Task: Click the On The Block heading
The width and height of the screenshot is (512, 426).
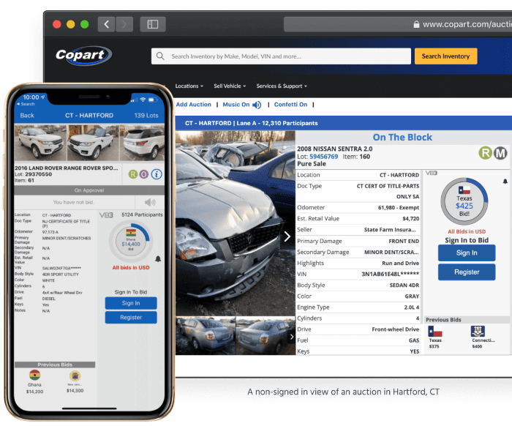Action: pos(402,137)
